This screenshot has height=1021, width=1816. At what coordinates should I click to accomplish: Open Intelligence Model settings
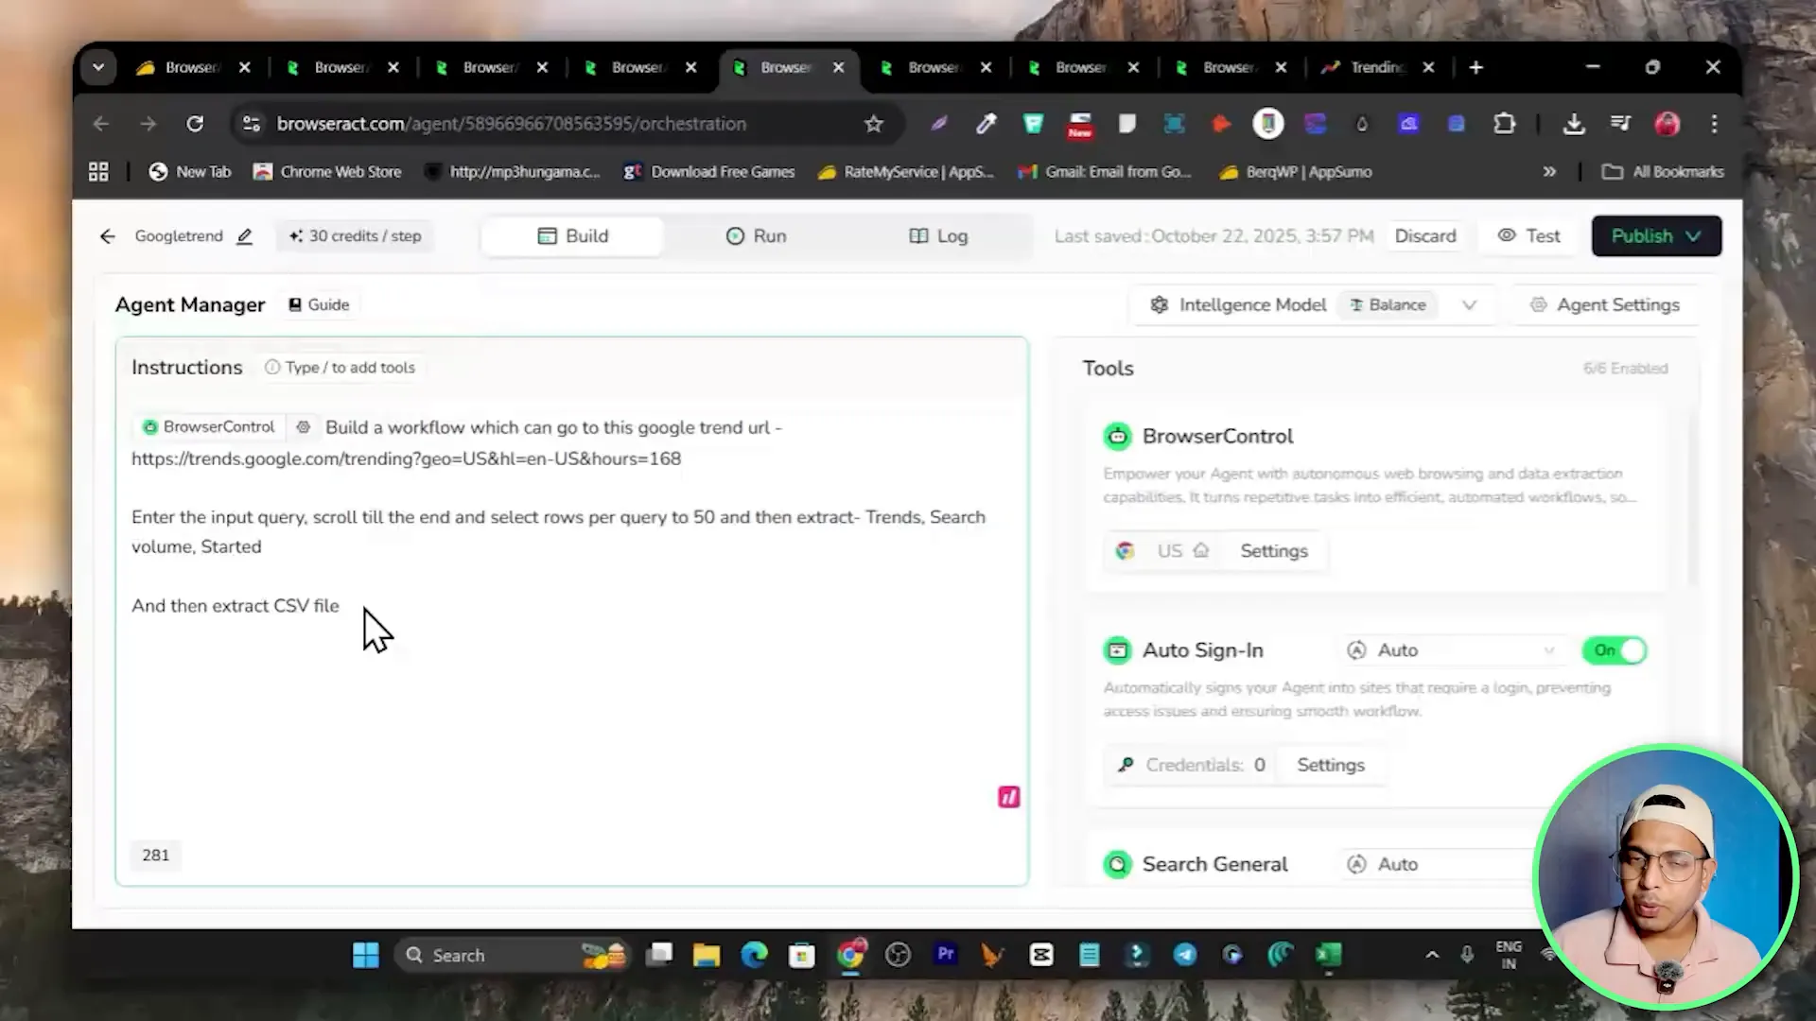[x=1237, y=304]
